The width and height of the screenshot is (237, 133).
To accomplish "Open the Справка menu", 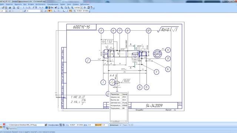I will click(76, 4).
